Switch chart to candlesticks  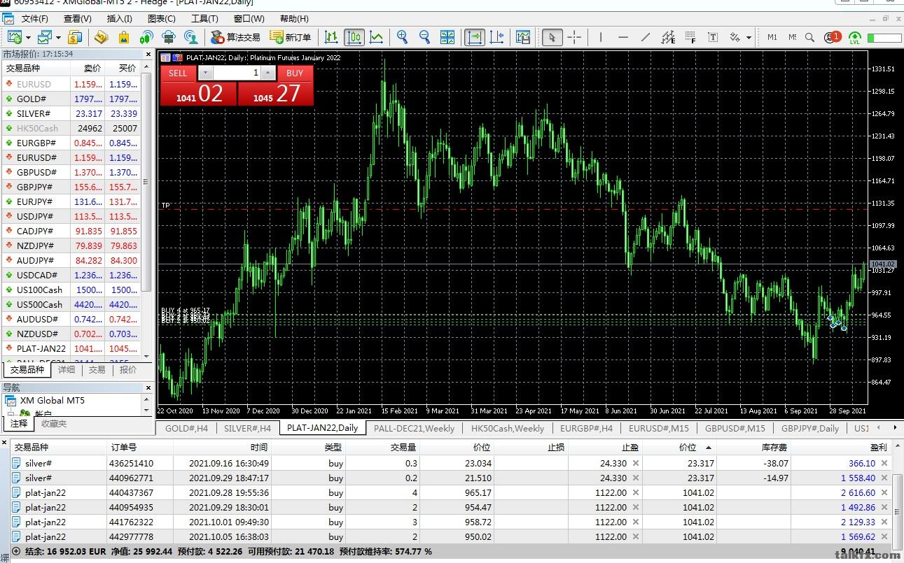[354, 37]
